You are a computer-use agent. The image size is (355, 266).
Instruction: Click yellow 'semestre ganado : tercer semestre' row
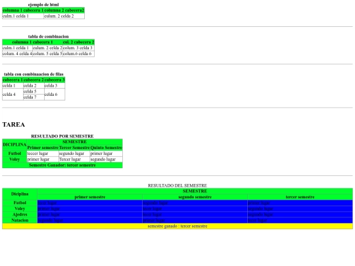(177, 226)
